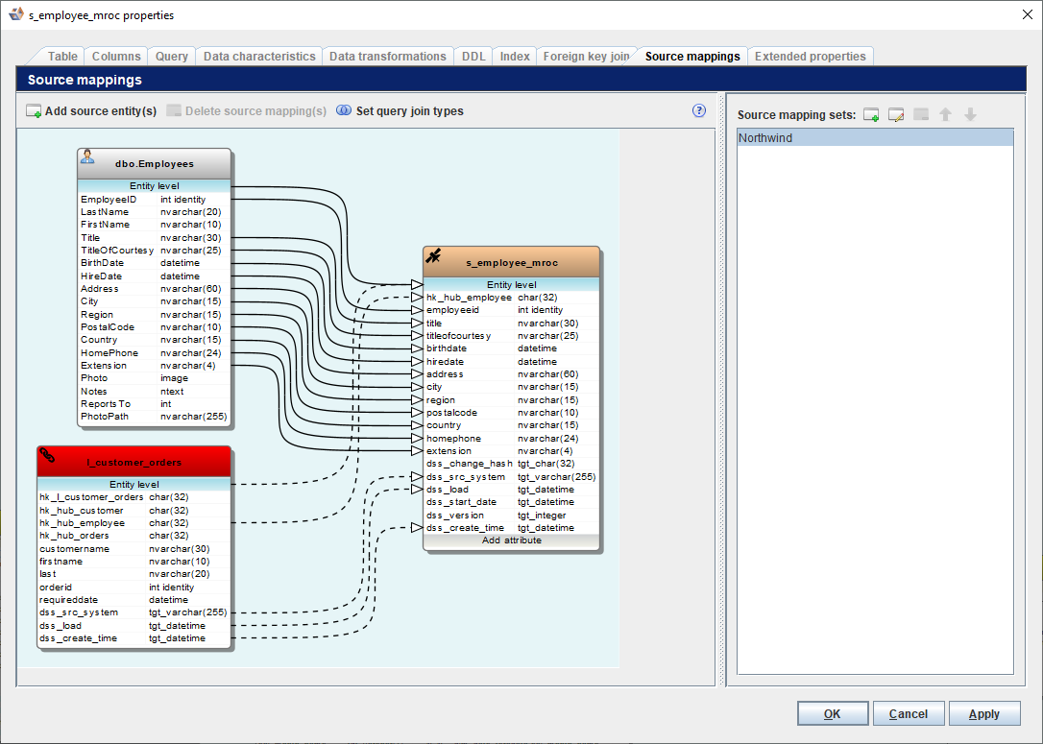Open the Extended properties tab

tap(810, 57)
